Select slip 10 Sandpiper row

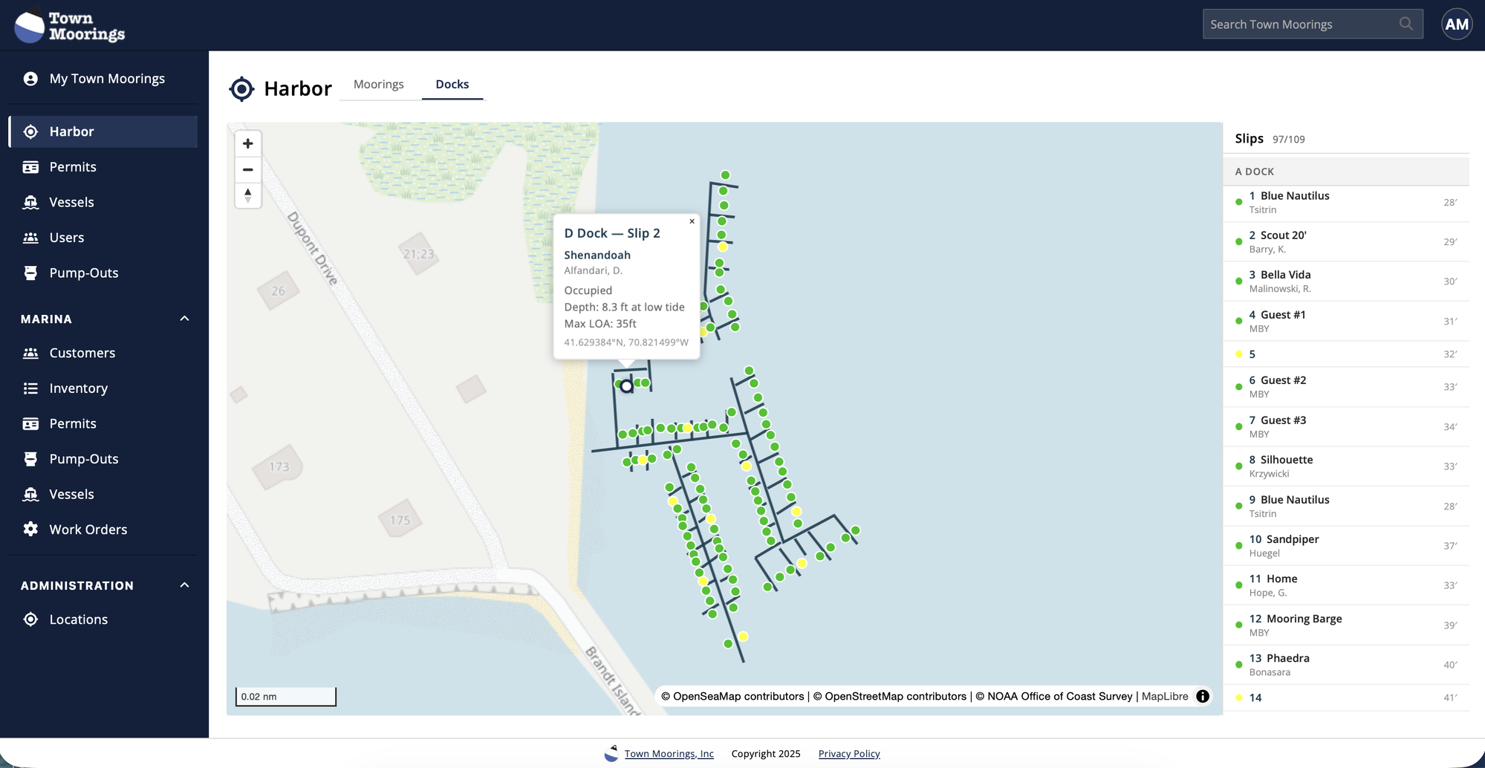pos(1346,546)
